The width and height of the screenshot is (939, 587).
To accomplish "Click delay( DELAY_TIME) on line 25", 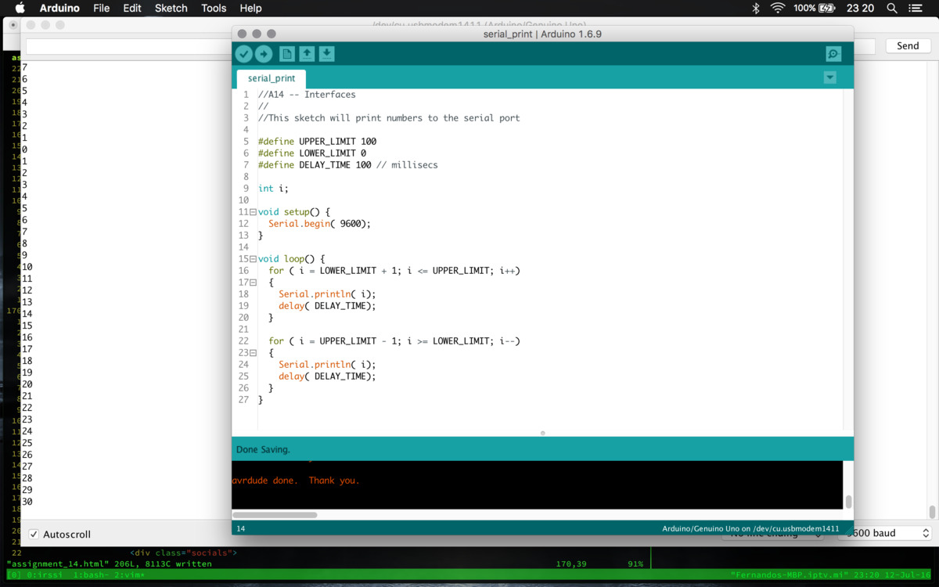I will (x=327, y=376).
